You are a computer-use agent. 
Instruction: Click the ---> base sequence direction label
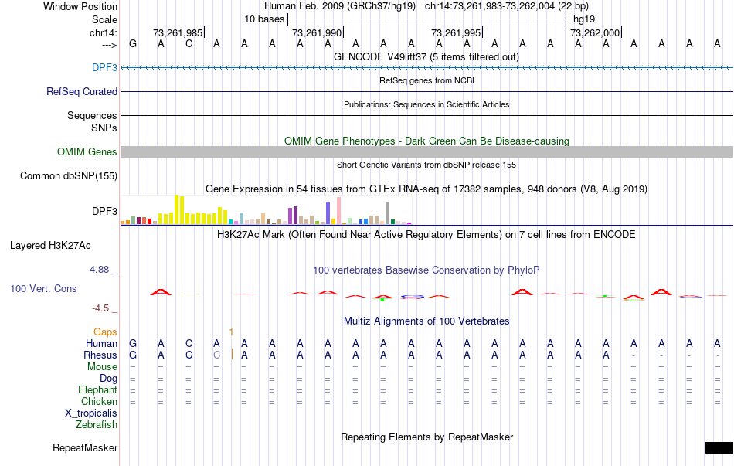[109, 45]
